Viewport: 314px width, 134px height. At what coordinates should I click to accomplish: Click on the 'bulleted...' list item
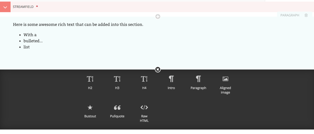point(33,41)
